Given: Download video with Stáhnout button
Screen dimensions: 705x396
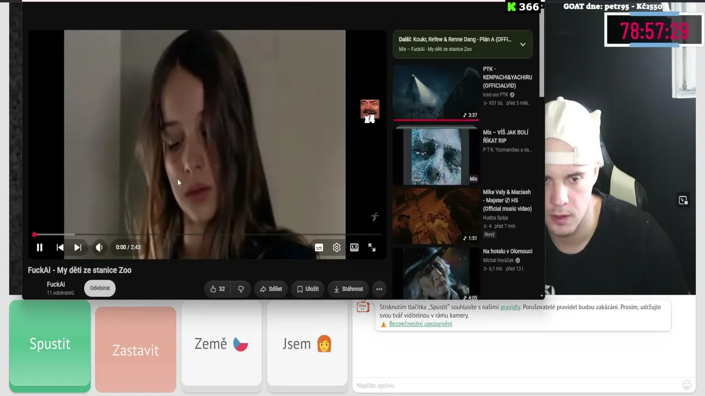Looking at the screenshot, I should [x=348, y=289].
